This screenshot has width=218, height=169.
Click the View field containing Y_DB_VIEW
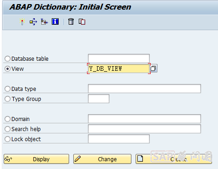[119, 69]
